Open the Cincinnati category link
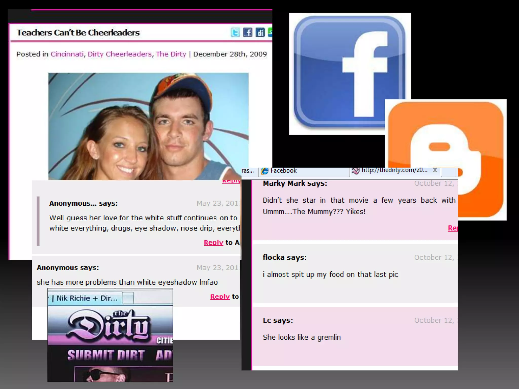Screen dimensions: 519x389 (x=67, y=54)
